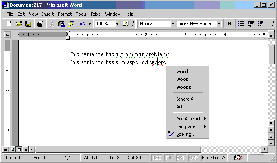
Task: Increase the paragraph indent
Action: [260, 23]
